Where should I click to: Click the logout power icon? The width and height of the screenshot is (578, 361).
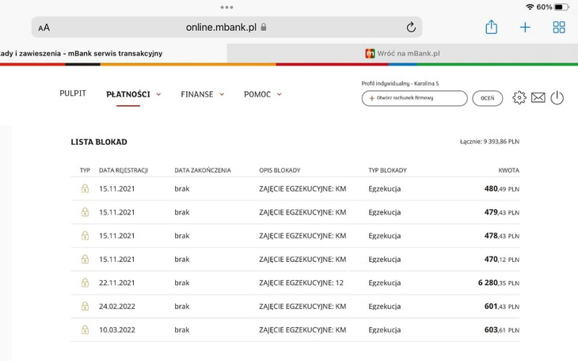tap(557, 98)
